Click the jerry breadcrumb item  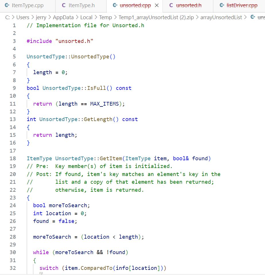(x=41, y=17)
